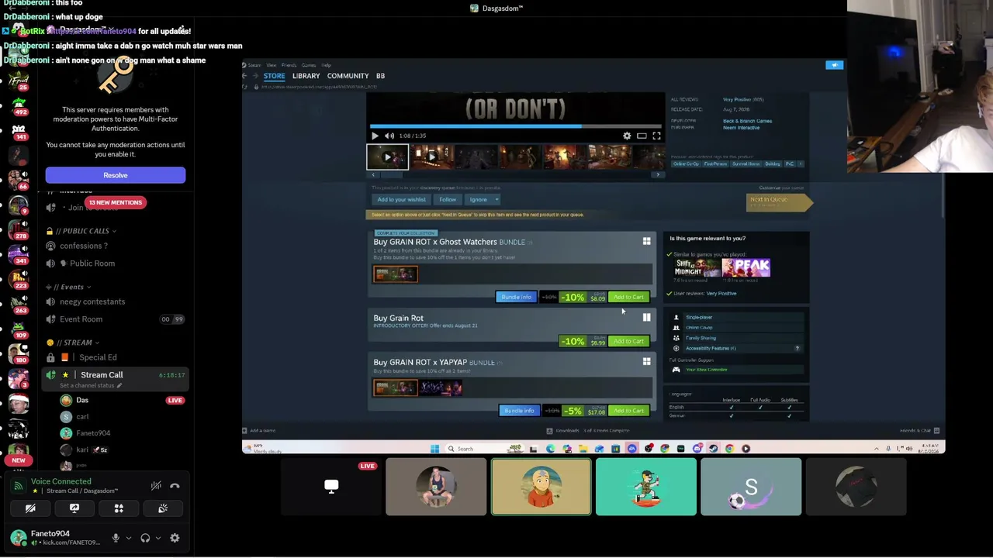This screenshot has height=558, width=993.
Task: Edit the channel status pencil icon
Action: [119, 386]
